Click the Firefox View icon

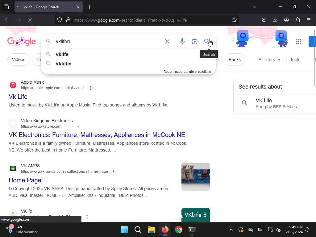[x=6, y=7]
